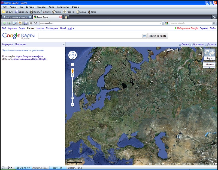Click the map pan navigation wheel

[73, 55]
